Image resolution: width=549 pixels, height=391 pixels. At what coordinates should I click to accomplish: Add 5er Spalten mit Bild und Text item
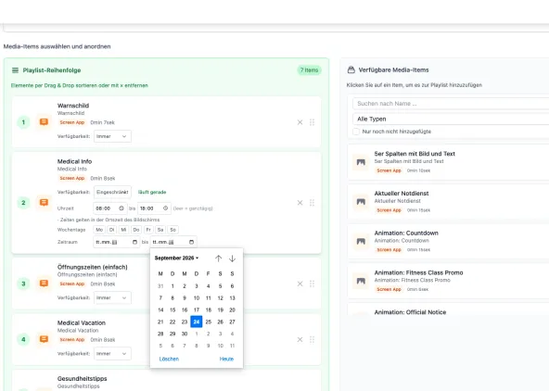(x=449, y=162)
